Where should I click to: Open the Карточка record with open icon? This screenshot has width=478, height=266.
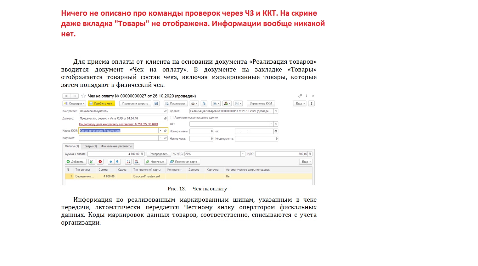point(166,138)
